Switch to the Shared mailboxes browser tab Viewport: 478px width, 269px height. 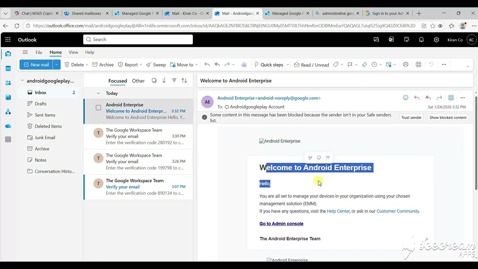86,13
